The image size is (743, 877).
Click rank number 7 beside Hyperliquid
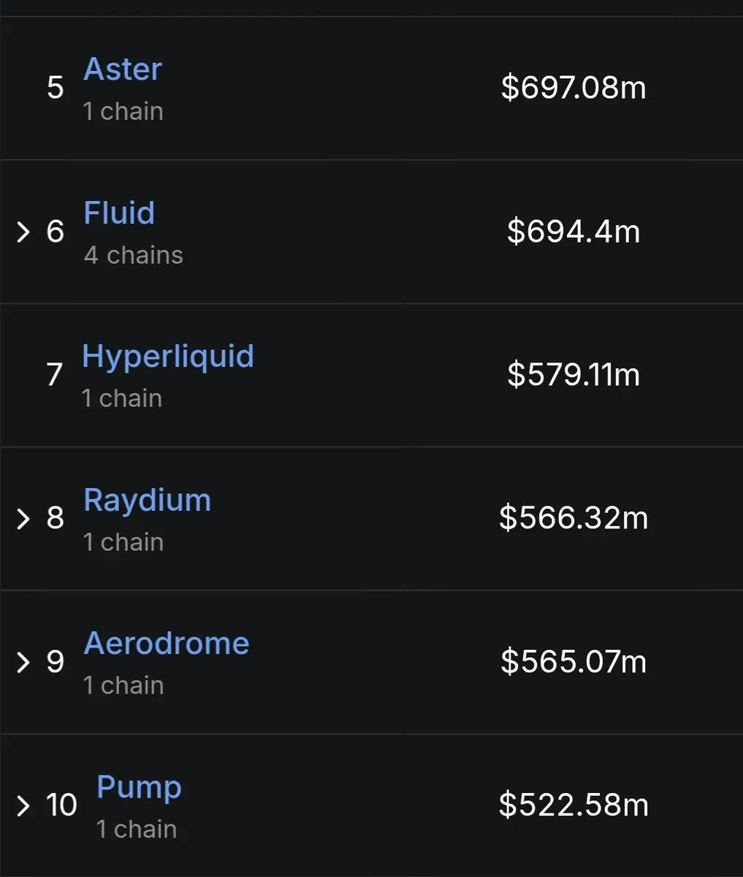tap(55, 375)
